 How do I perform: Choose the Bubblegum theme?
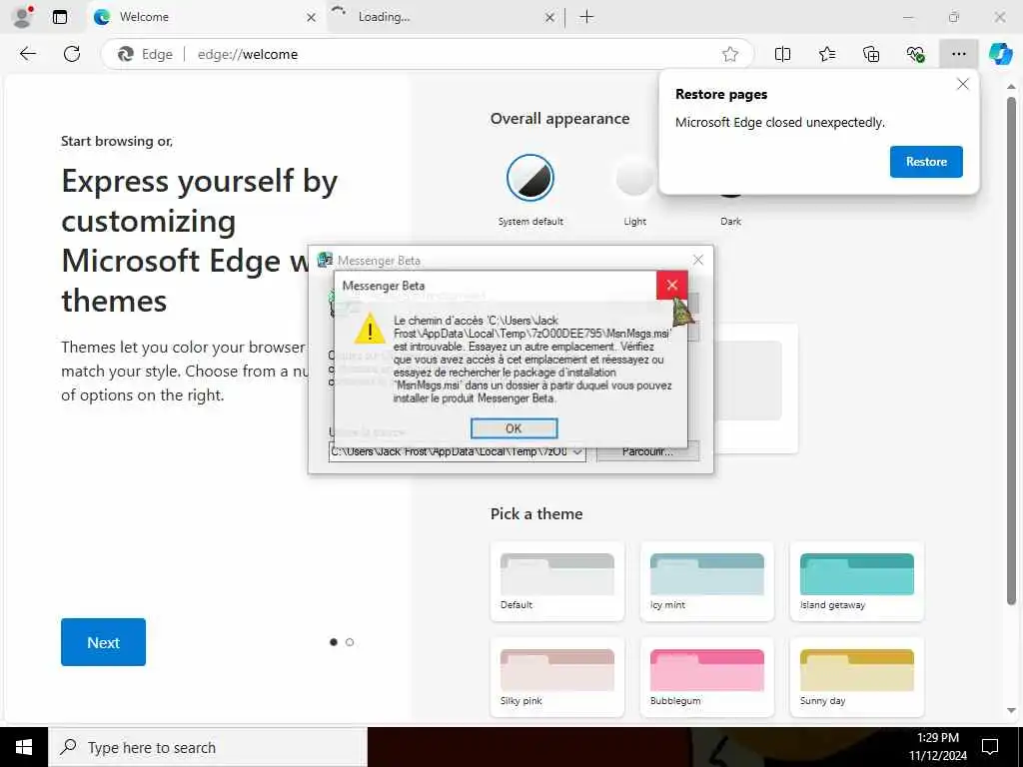coord(707,677)
